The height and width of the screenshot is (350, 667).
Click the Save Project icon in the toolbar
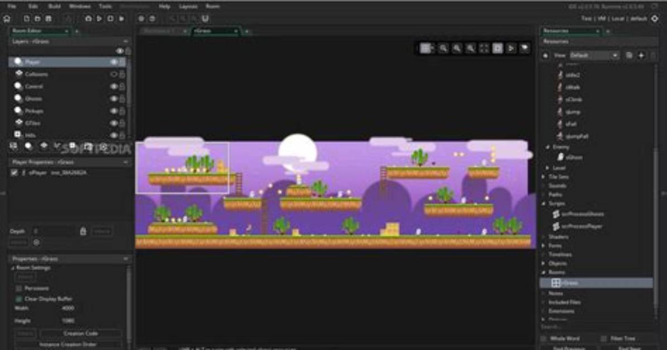click(49, 19)
